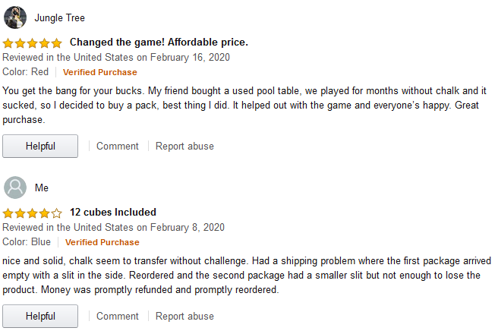The width and height of the screenshot is (495, 331).
Task: Open the 'Changed the game! Affordable price.' review title
Action: (x=159, y=43)
